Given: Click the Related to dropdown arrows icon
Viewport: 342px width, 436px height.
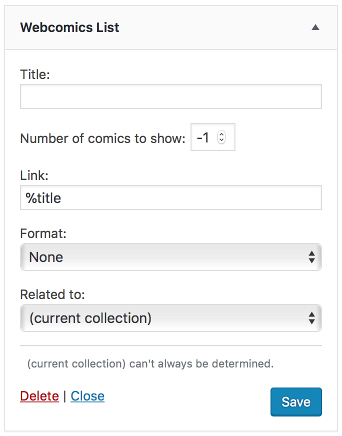Looking at the screenshot, I should pos(311,318).
